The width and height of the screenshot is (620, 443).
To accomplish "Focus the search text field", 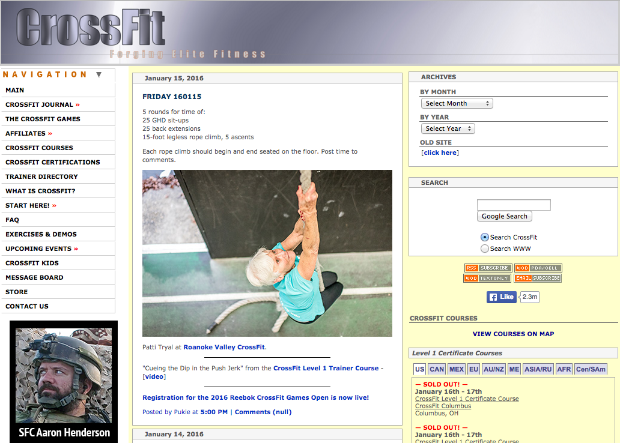I will 514,205.
